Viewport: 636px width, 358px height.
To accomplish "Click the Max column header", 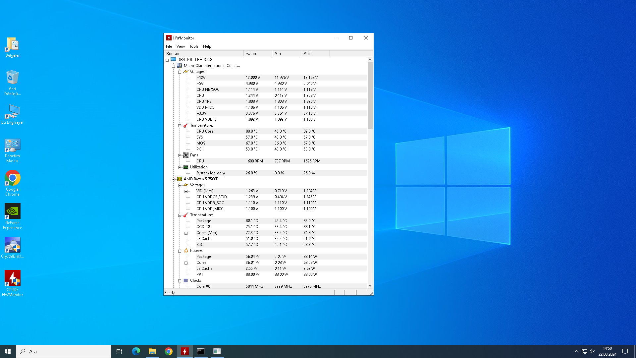I will (315, 53).
